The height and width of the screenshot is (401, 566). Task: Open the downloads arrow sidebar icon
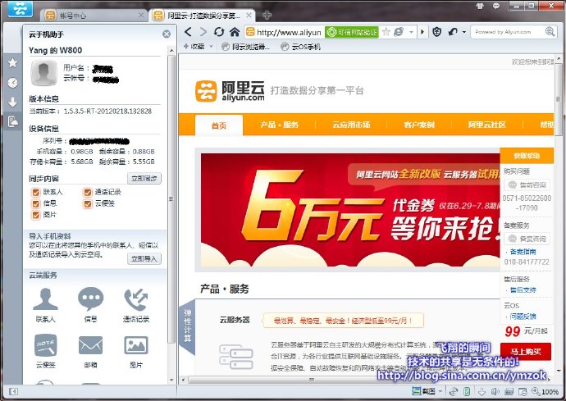12,103
